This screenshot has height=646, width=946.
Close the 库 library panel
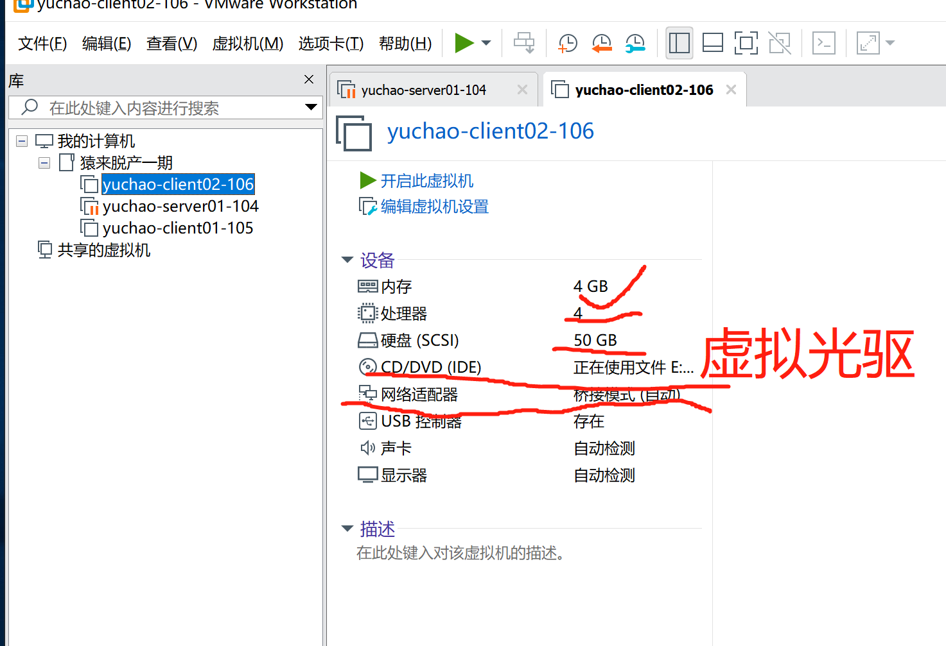point(309,79)
